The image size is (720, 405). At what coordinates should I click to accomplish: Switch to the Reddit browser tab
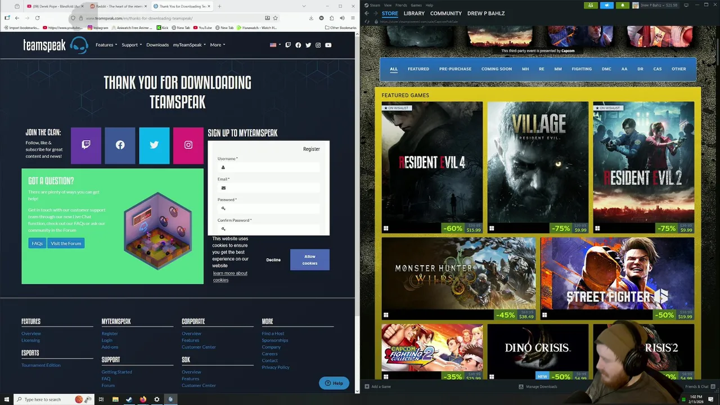(x=119, y=6)
